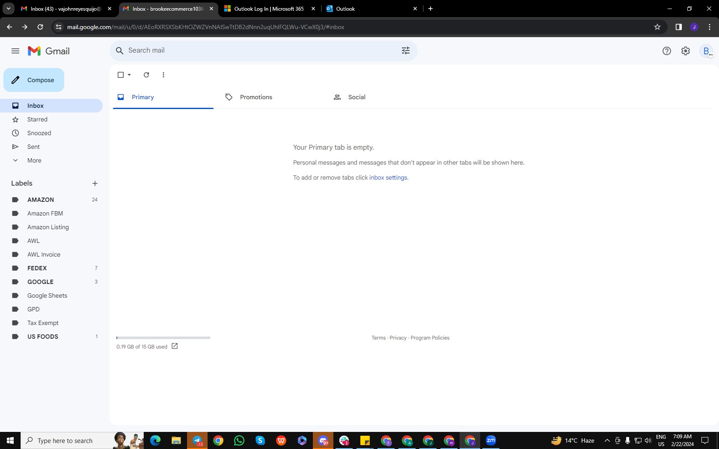Expand the select dropdown arrow
This screenshot has width=719, height=449.
[x=129, y=75]
